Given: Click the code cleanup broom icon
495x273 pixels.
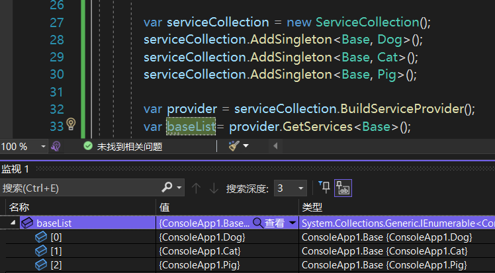Looking at the screenshot, I should click(234, 146).
